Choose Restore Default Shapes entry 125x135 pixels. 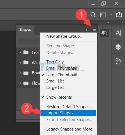pos(68,107)
